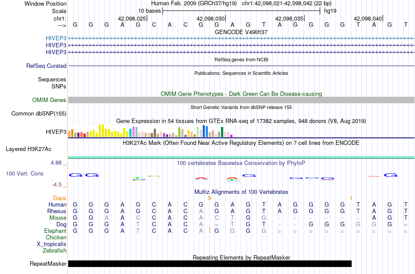Click the GENCODE V49lift37 track title
415x274 pixels.
[x=241, y=32]
